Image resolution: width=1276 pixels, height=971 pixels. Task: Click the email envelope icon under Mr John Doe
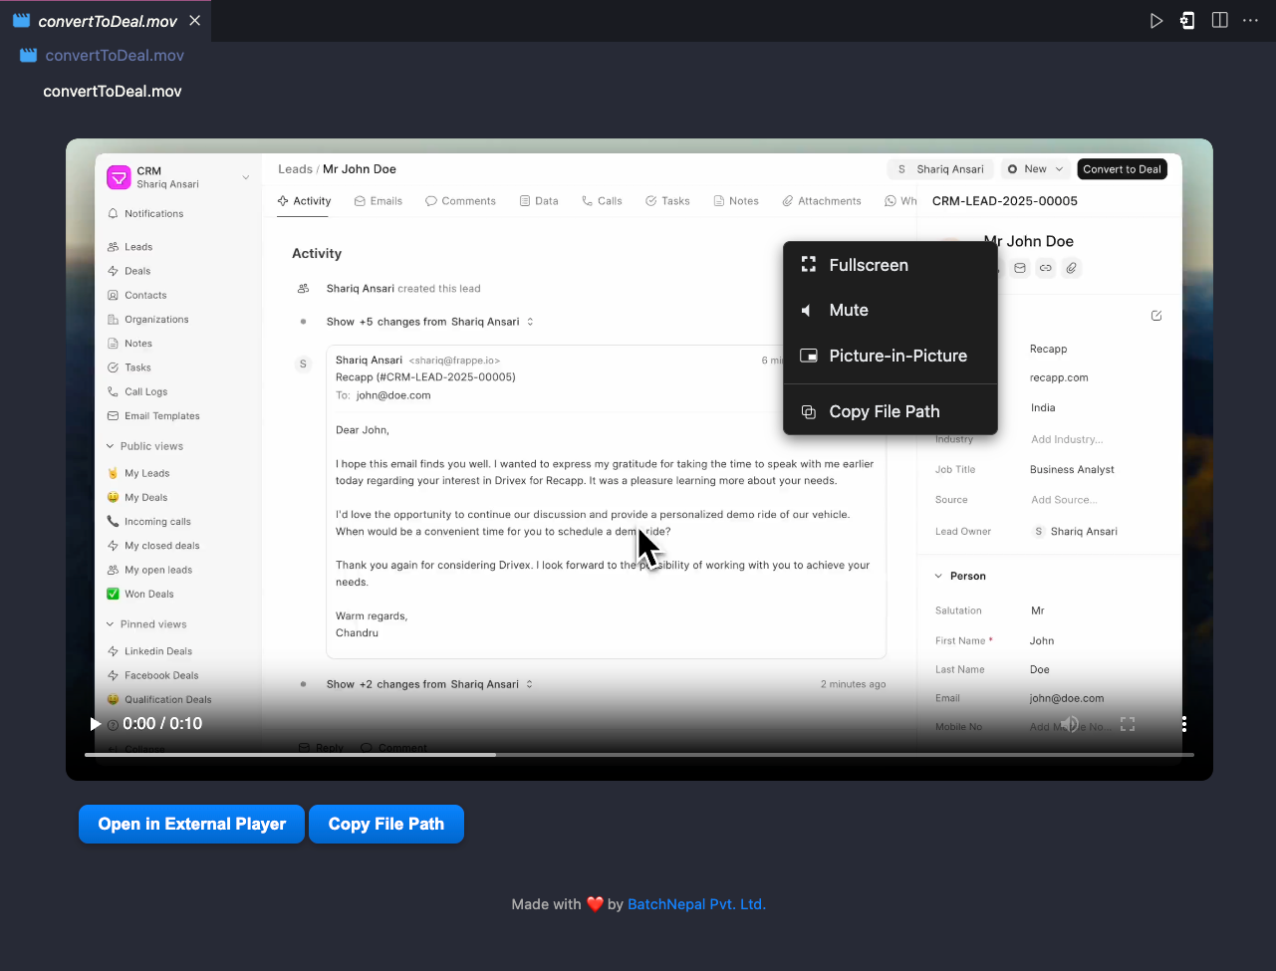[1020, 268]
